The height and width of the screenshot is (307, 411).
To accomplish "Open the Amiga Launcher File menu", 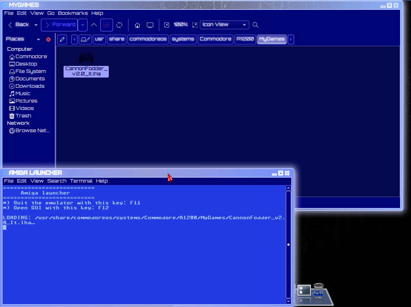I will tap(8, 181).
